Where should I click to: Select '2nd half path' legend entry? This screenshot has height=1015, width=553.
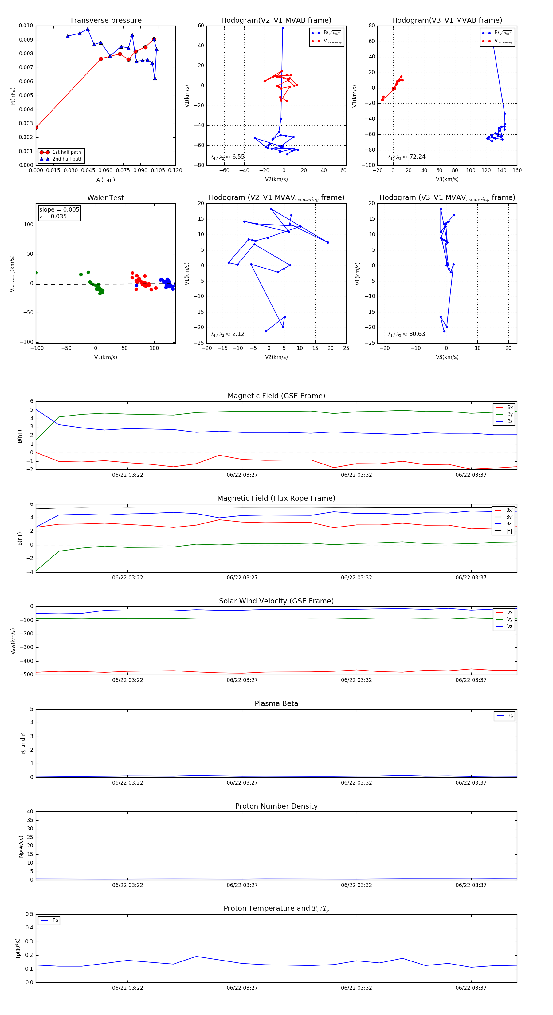pyautogui.click(x=61, y=159)
